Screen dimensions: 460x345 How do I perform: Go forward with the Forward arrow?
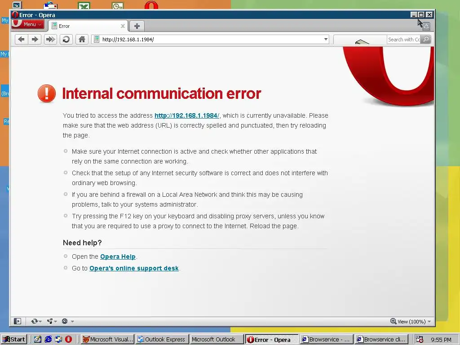point(35,40)
